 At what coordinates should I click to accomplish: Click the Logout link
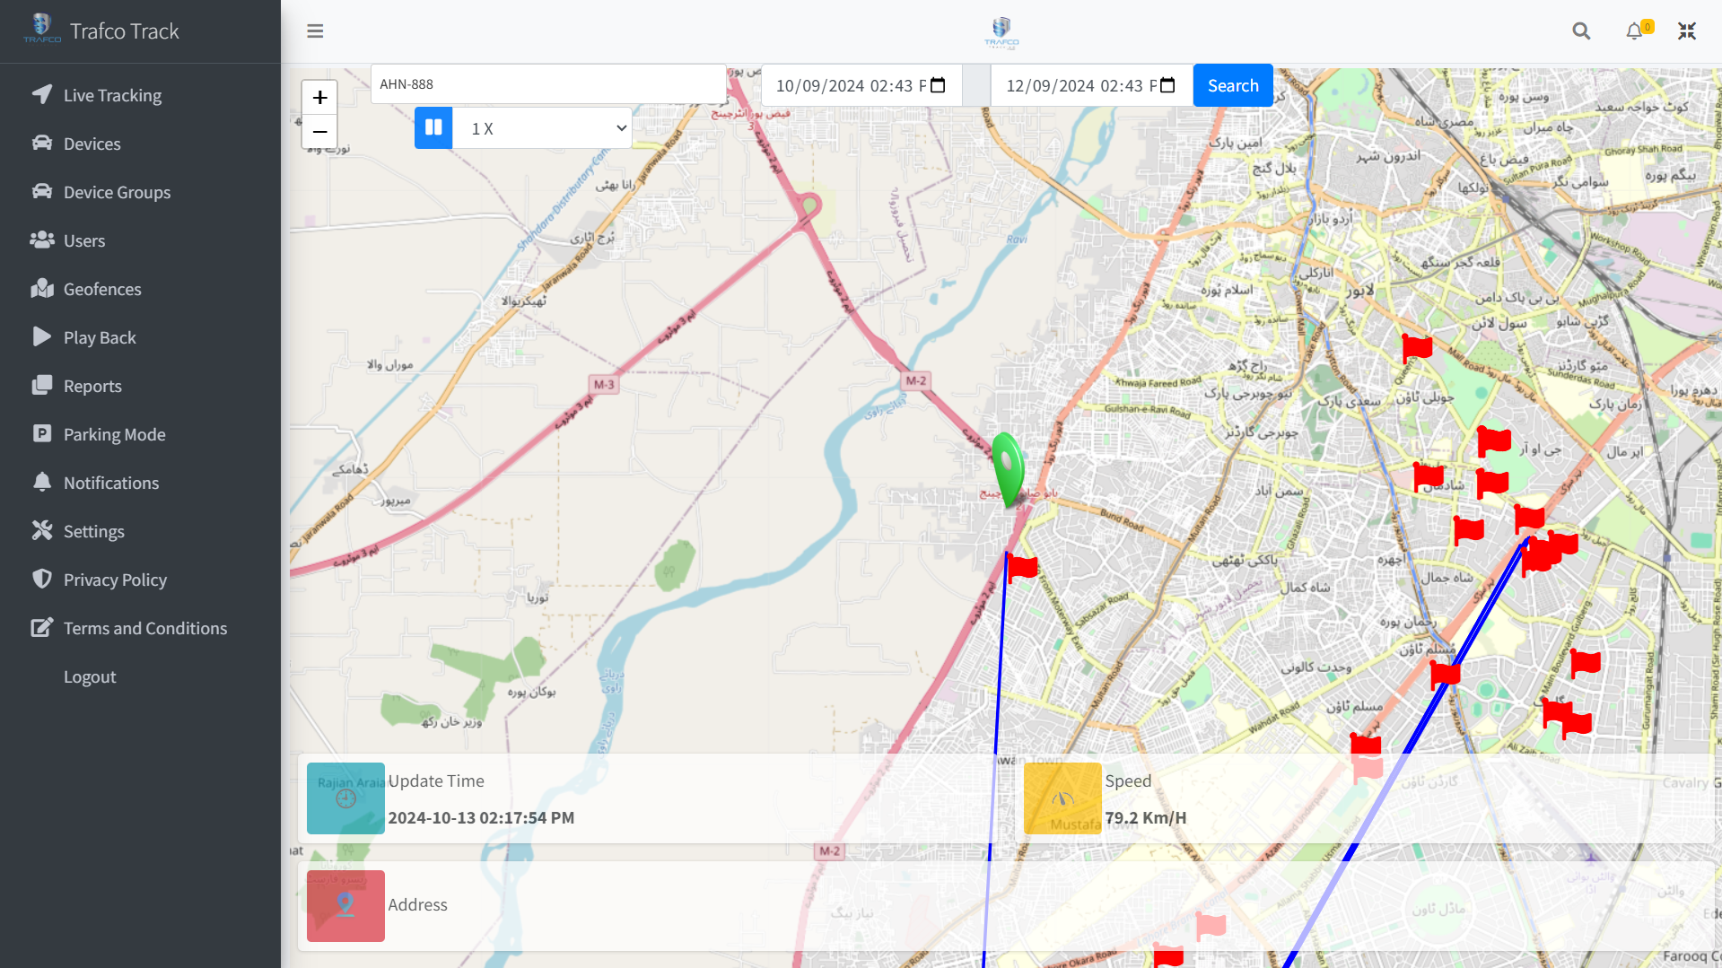[90, 676]
